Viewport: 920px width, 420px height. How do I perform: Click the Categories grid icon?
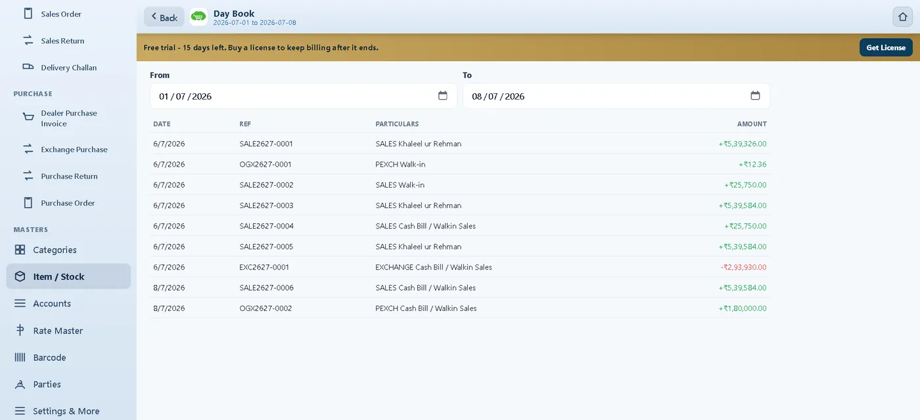tap(20, 250)
